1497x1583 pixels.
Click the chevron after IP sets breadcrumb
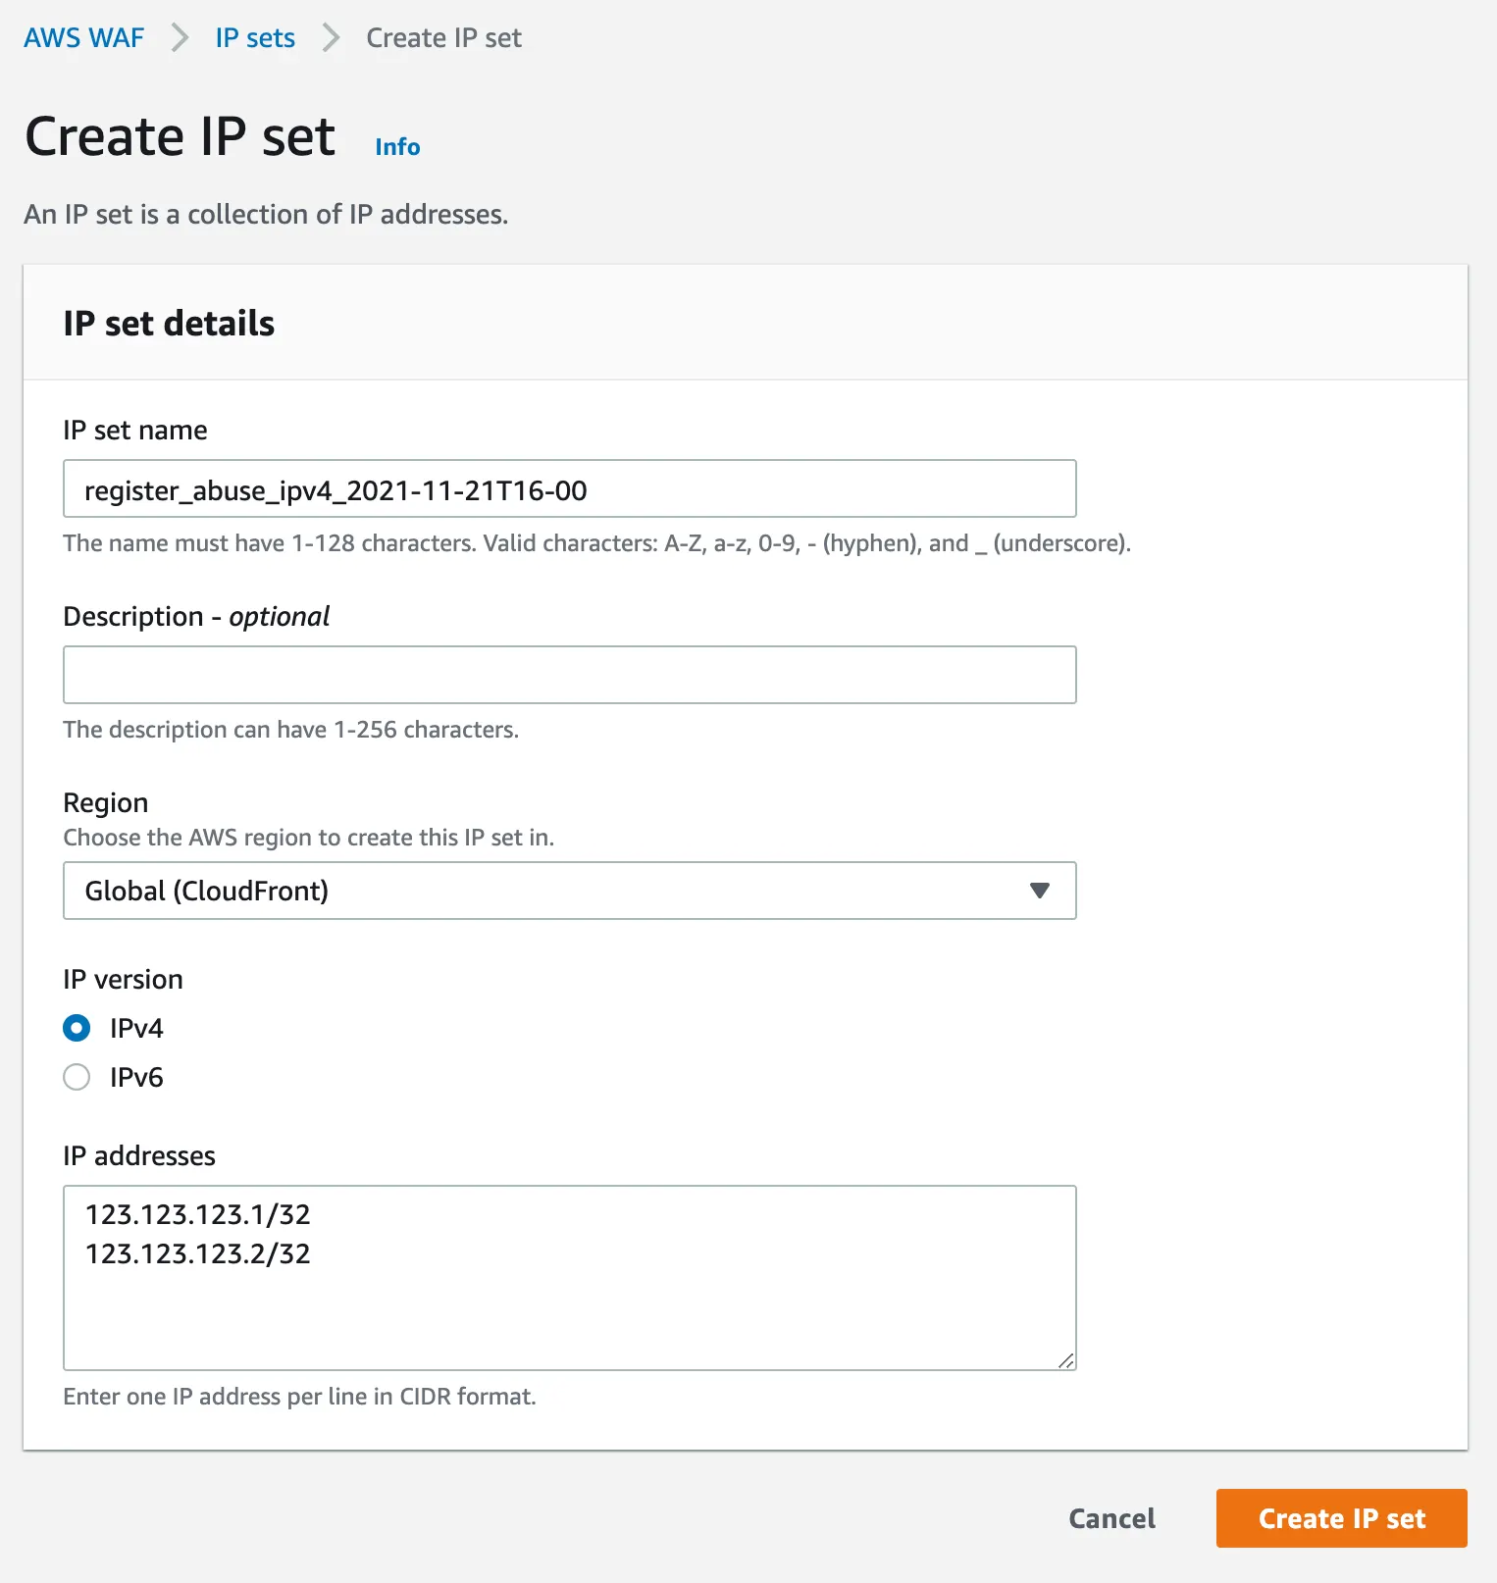332,38
